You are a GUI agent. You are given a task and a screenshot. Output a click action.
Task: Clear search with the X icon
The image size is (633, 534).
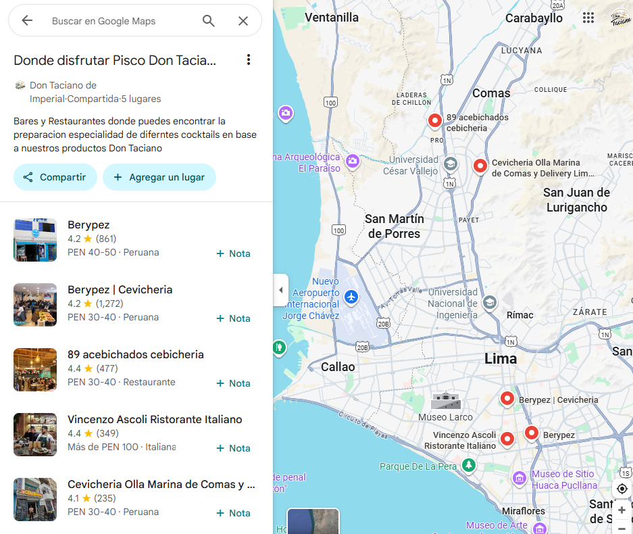pyautogui.click(x=243, y=20)
